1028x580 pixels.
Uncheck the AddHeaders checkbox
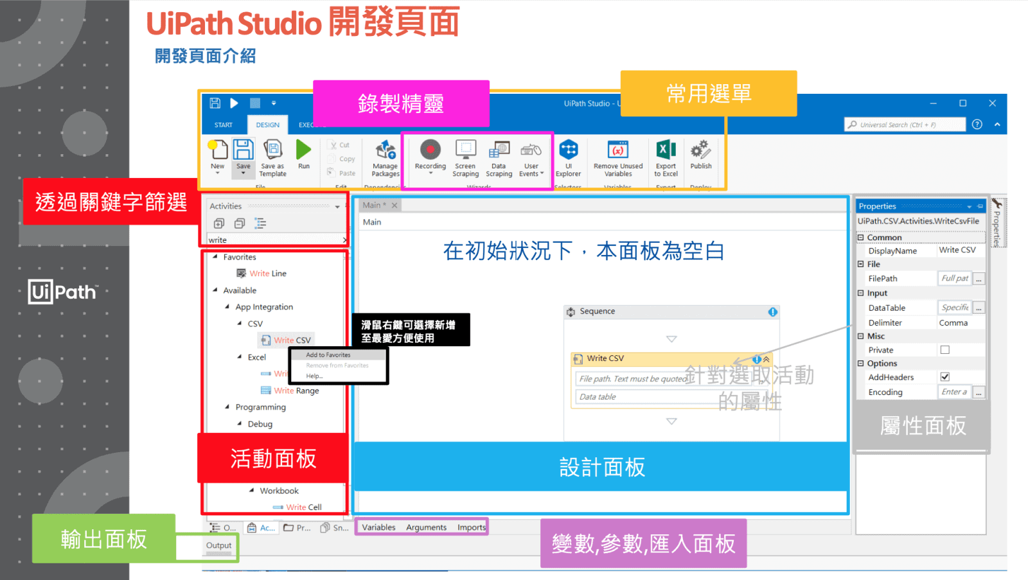click(x=944, y=377)
